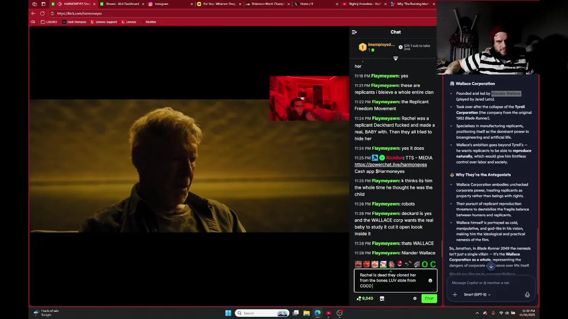Expand the gift leaderboard chevron in chat
The width and height of the screenshot is (568, 319).
[x=395, y=58]
